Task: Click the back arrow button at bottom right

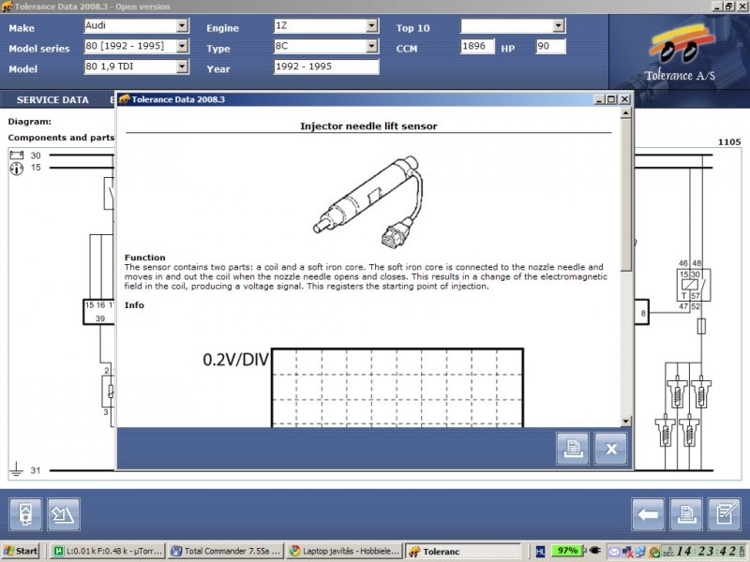Action: coord(648,514)
